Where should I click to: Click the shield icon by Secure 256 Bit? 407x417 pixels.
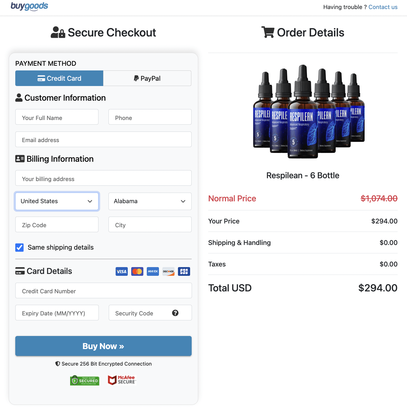tap(58, 364)
